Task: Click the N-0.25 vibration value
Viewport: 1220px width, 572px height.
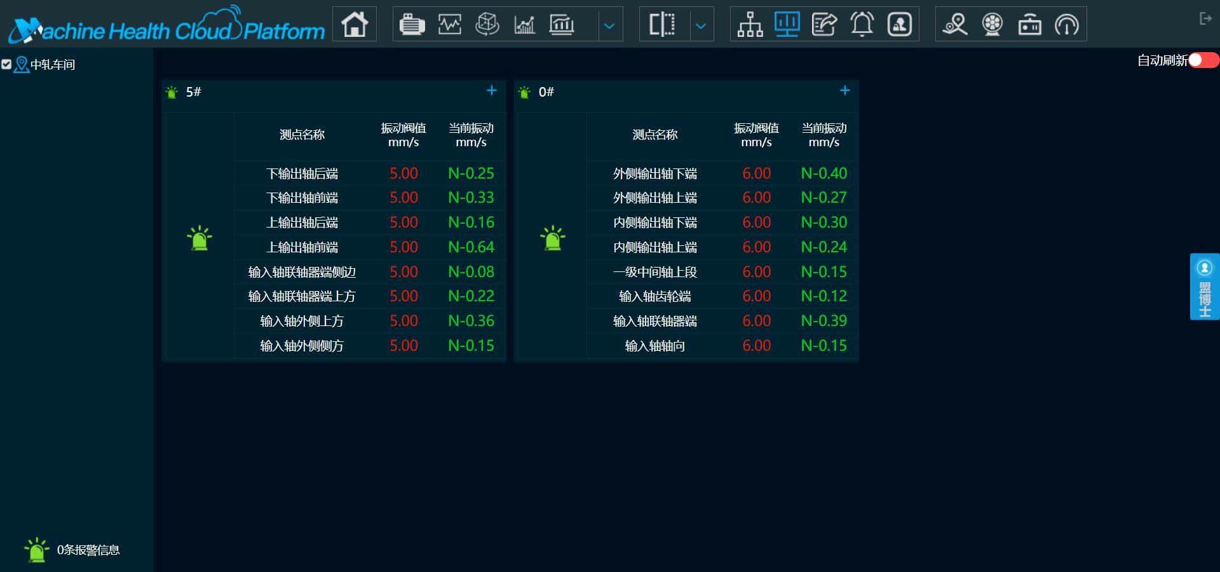Action: point(471,174)
